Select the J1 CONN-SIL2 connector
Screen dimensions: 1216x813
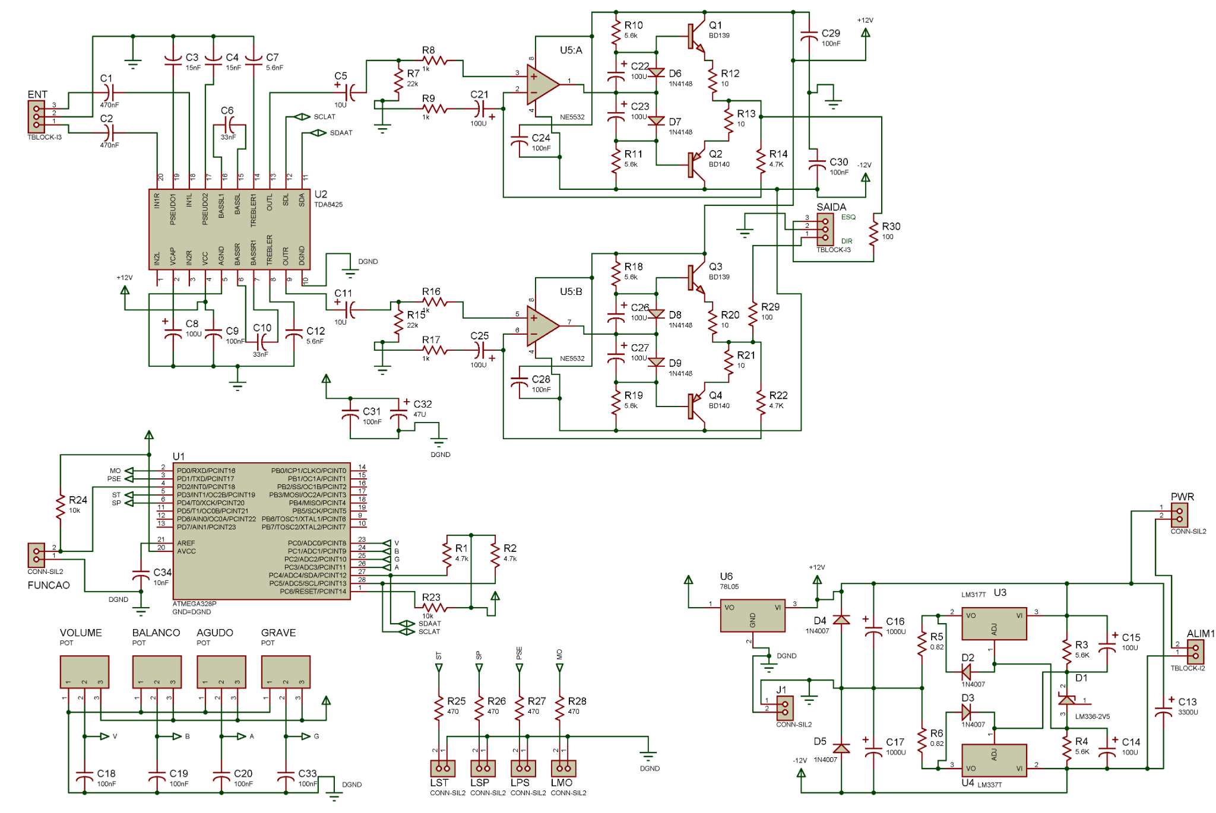pos(785,708)
